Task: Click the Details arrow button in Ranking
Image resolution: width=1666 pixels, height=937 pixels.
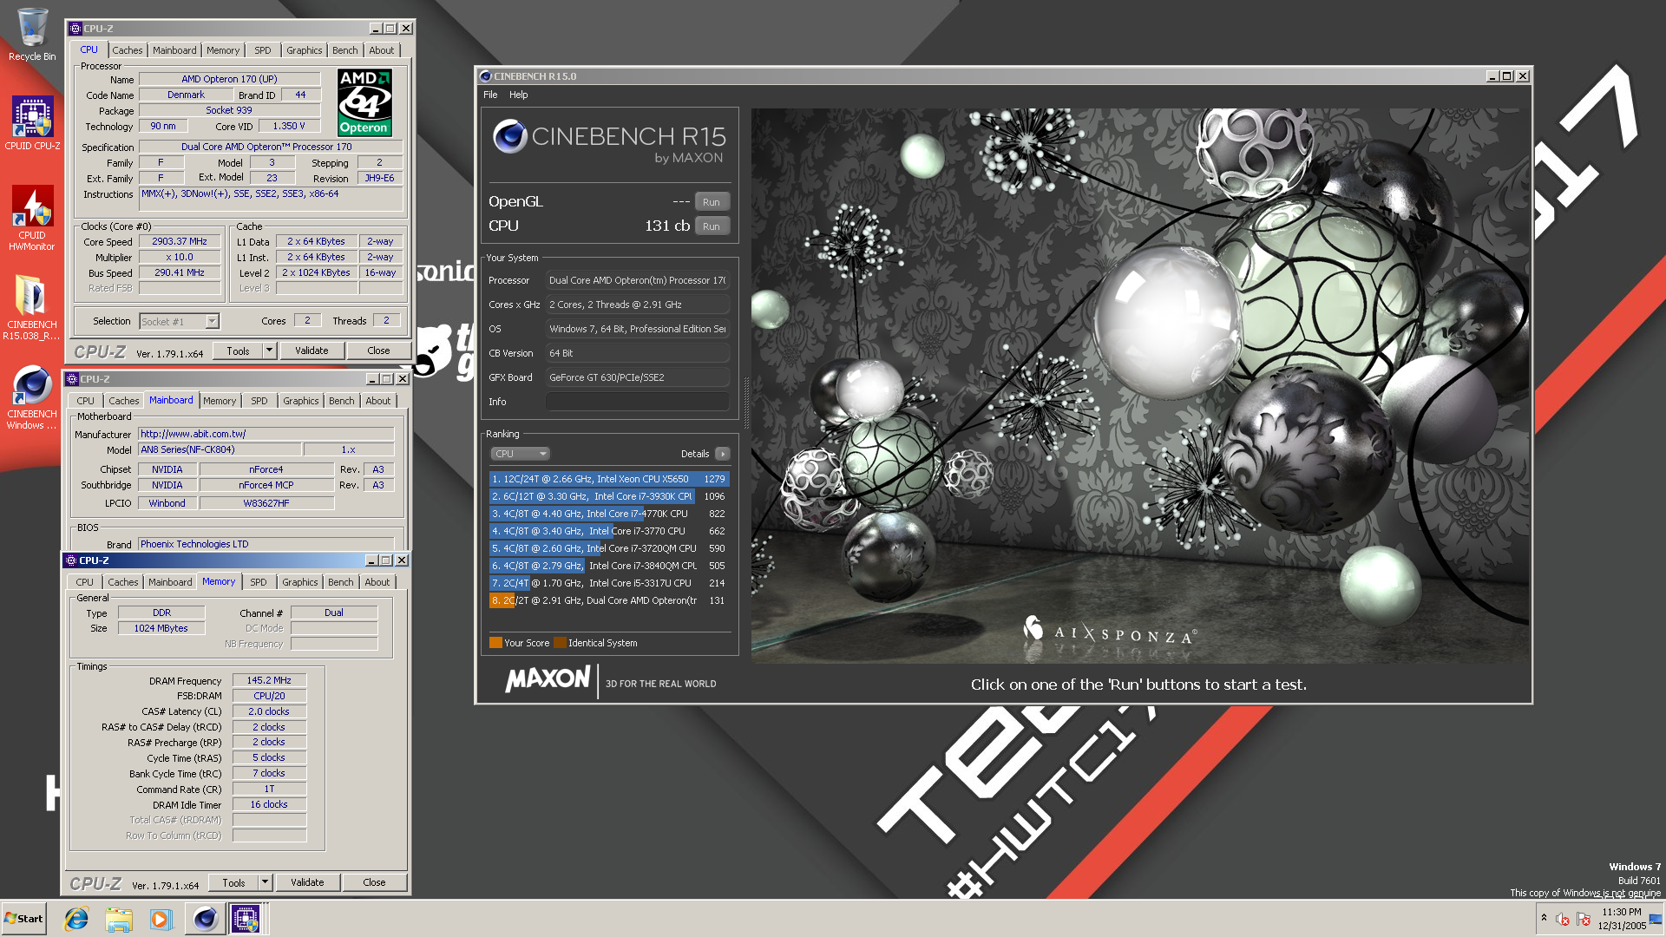Action: point(722,454)
